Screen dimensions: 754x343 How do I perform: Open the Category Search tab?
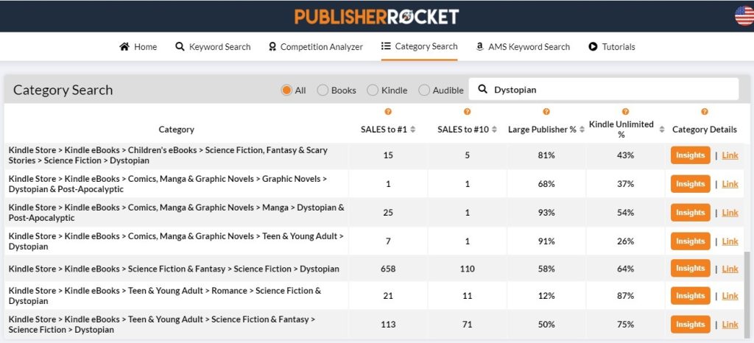tap(419, 46)
